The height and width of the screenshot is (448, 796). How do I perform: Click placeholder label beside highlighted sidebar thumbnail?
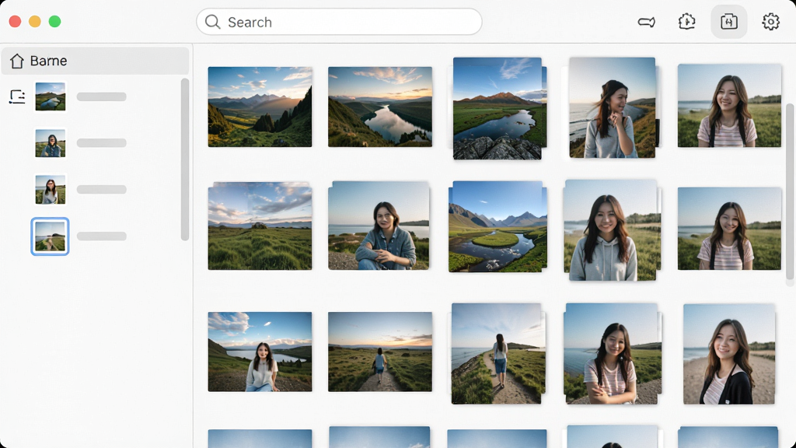click(102, 236)
